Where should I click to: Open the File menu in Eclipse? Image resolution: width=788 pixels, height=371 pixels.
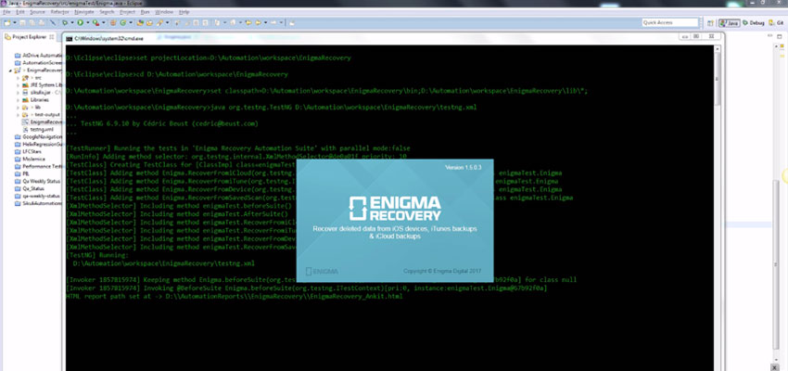click(x=7, y=11)
